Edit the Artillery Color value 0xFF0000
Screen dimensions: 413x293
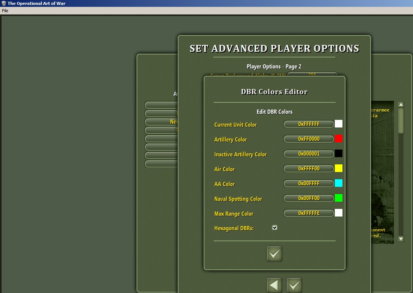click(x=309, y=139)
